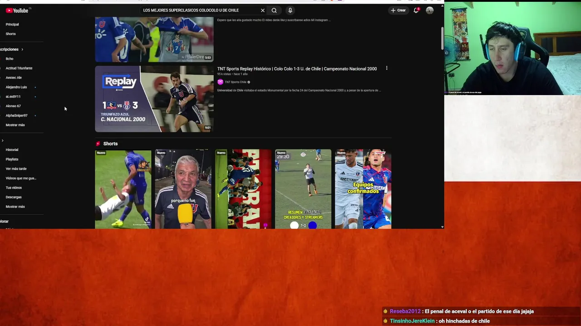Open Historial in the sidebar
The image size is (581, 326).
click(x=12, y=150)
